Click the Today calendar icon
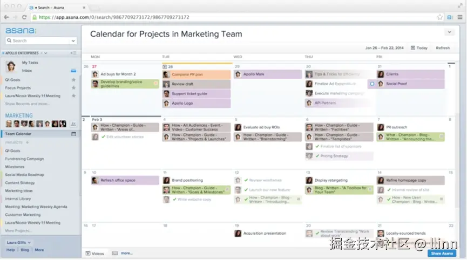The height and width of the screenshot is (260, 467). pyautogui.click(x=413, y=47)
